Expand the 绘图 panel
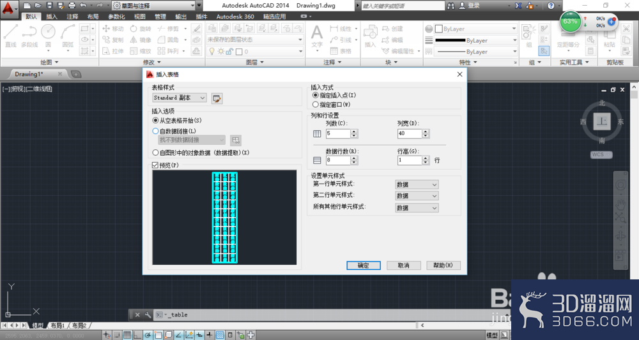Viewport: 639px width, 340px height. tap(49, 63)
